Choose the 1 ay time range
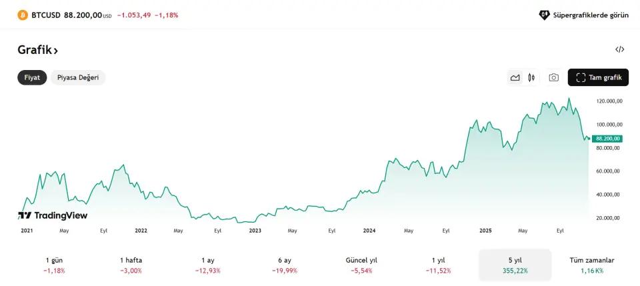This screenshot has height=286, width=640. coord(208,265)
